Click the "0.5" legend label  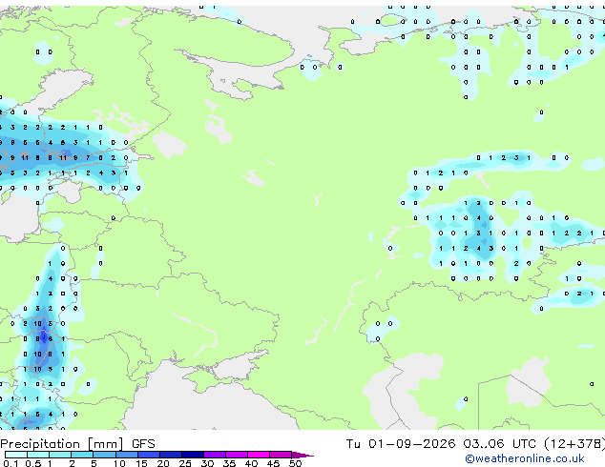click(x=33, y=463)
